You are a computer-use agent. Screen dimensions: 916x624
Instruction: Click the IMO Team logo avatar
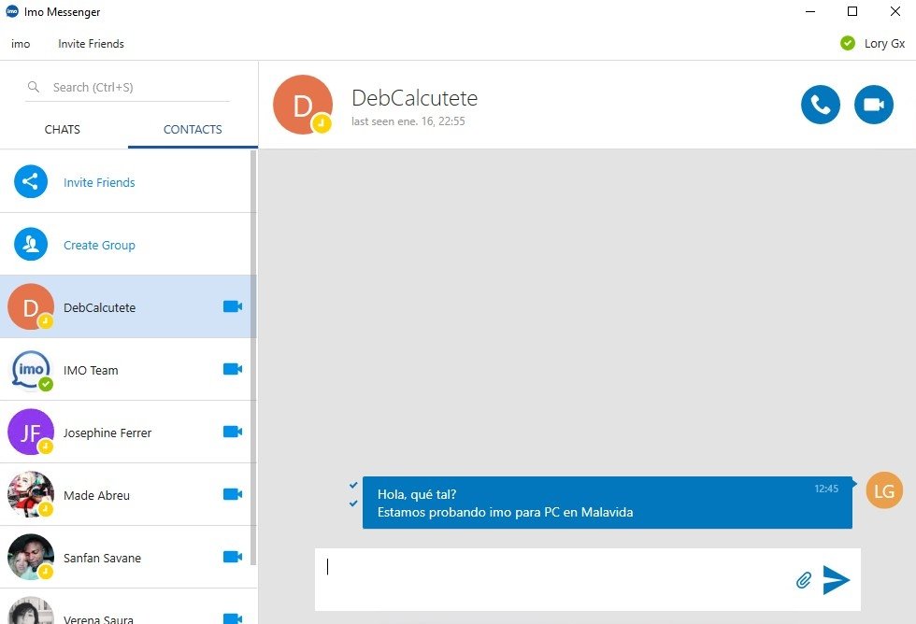pyautogui.click(x=31, y=370)
